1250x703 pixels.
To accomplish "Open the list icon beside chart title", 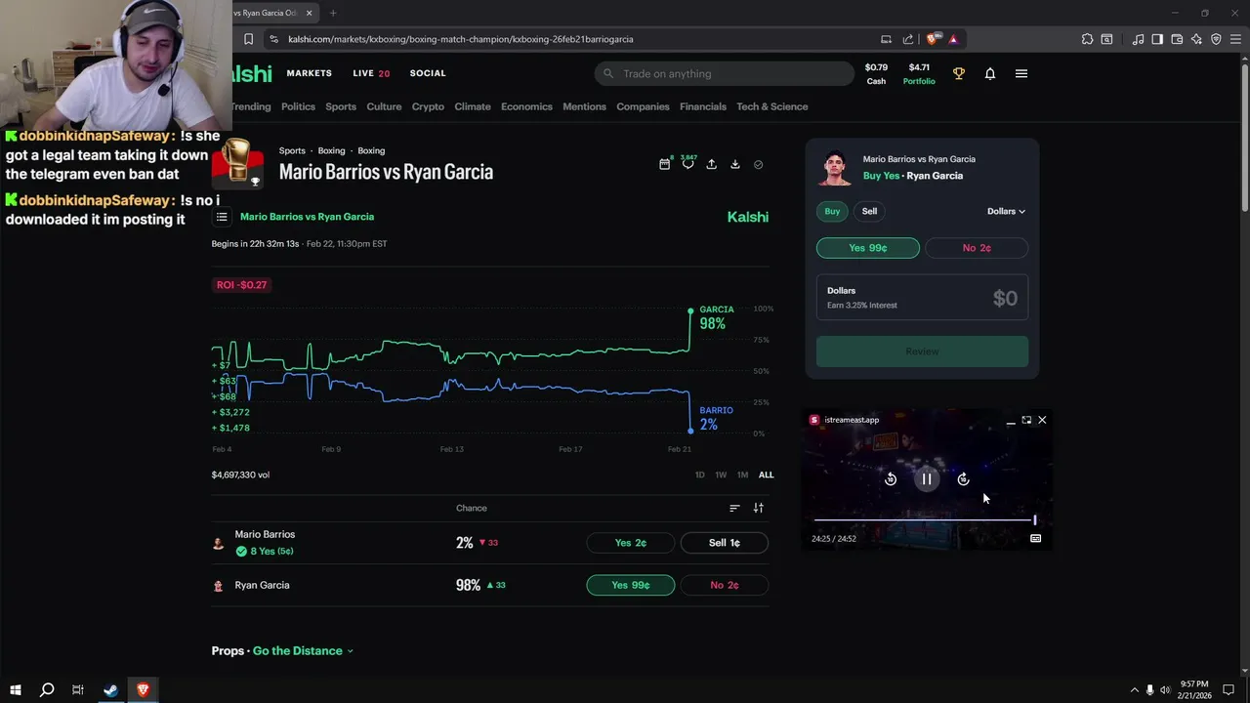I will (222, 217).
